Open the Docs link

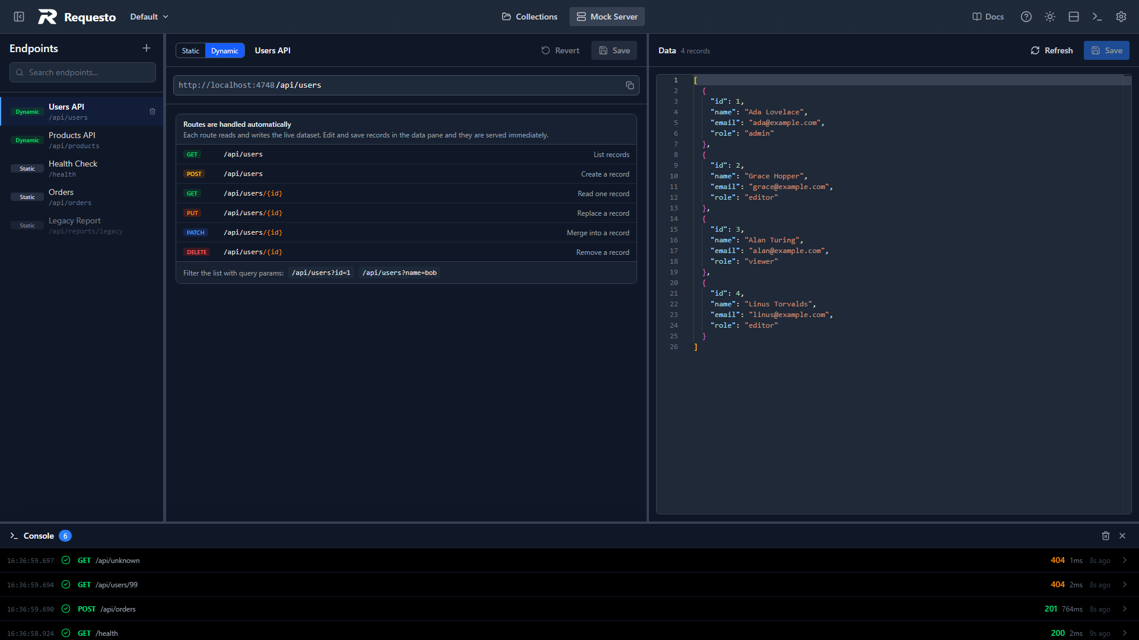click(x=988, y=17)
